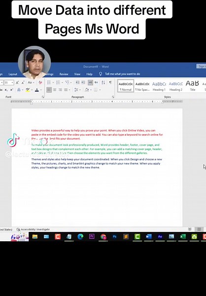Toggle left-to-right text direction
The width and height of the screenshot is (206, 296).
(x=90, y=82)
